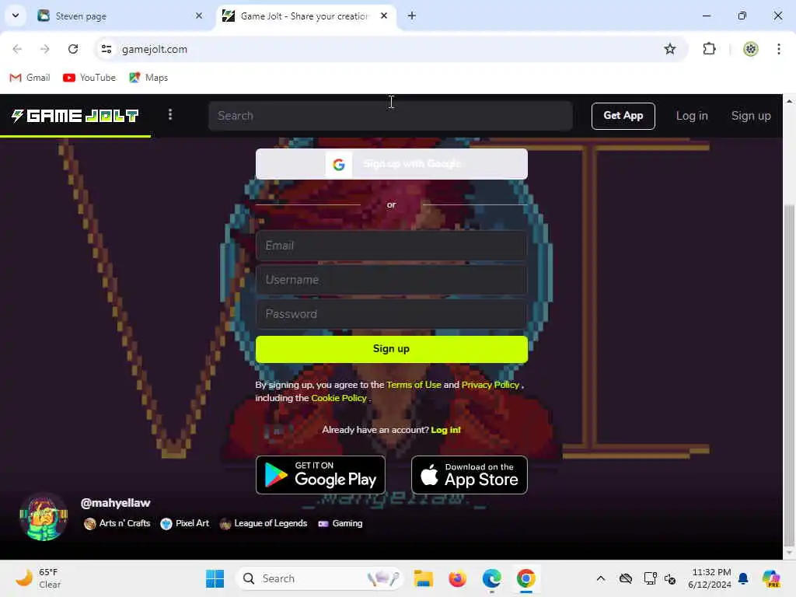Image resolution: width=796 pixels, height=597 pixels.
Task: Open the three-dot menu beside Game Jolt logo
Action: tap(170, 115)
